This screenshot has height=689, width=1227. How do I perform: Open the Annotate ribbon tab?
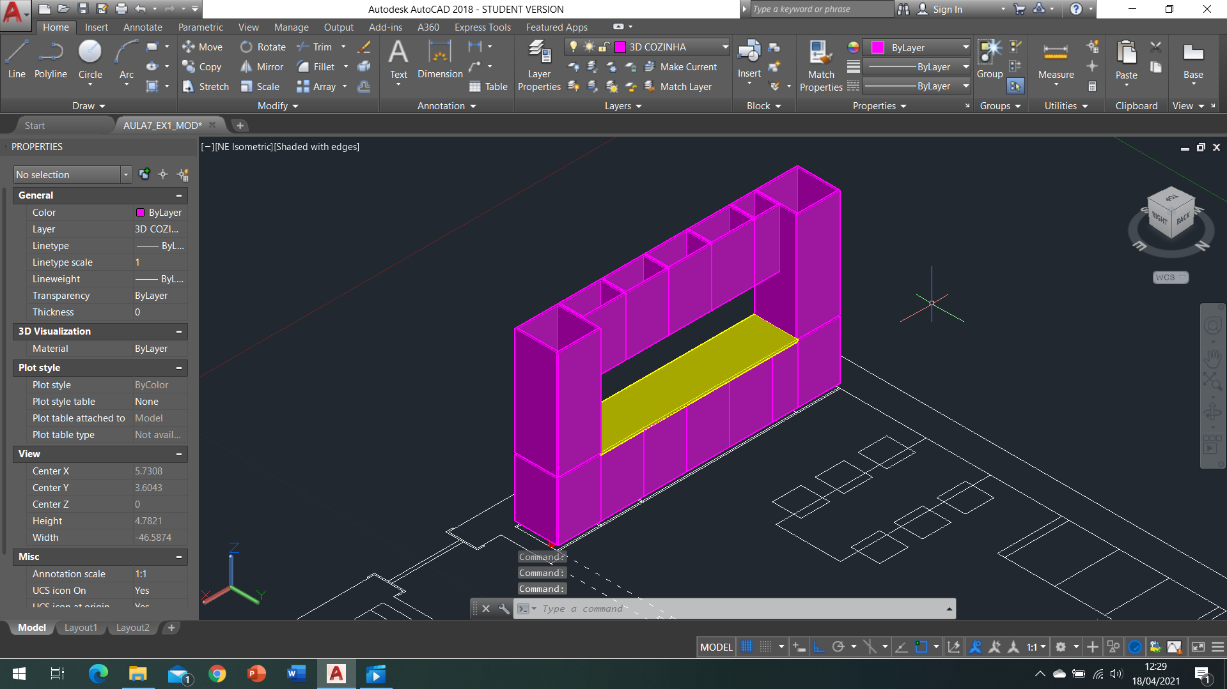click(143, 27)
